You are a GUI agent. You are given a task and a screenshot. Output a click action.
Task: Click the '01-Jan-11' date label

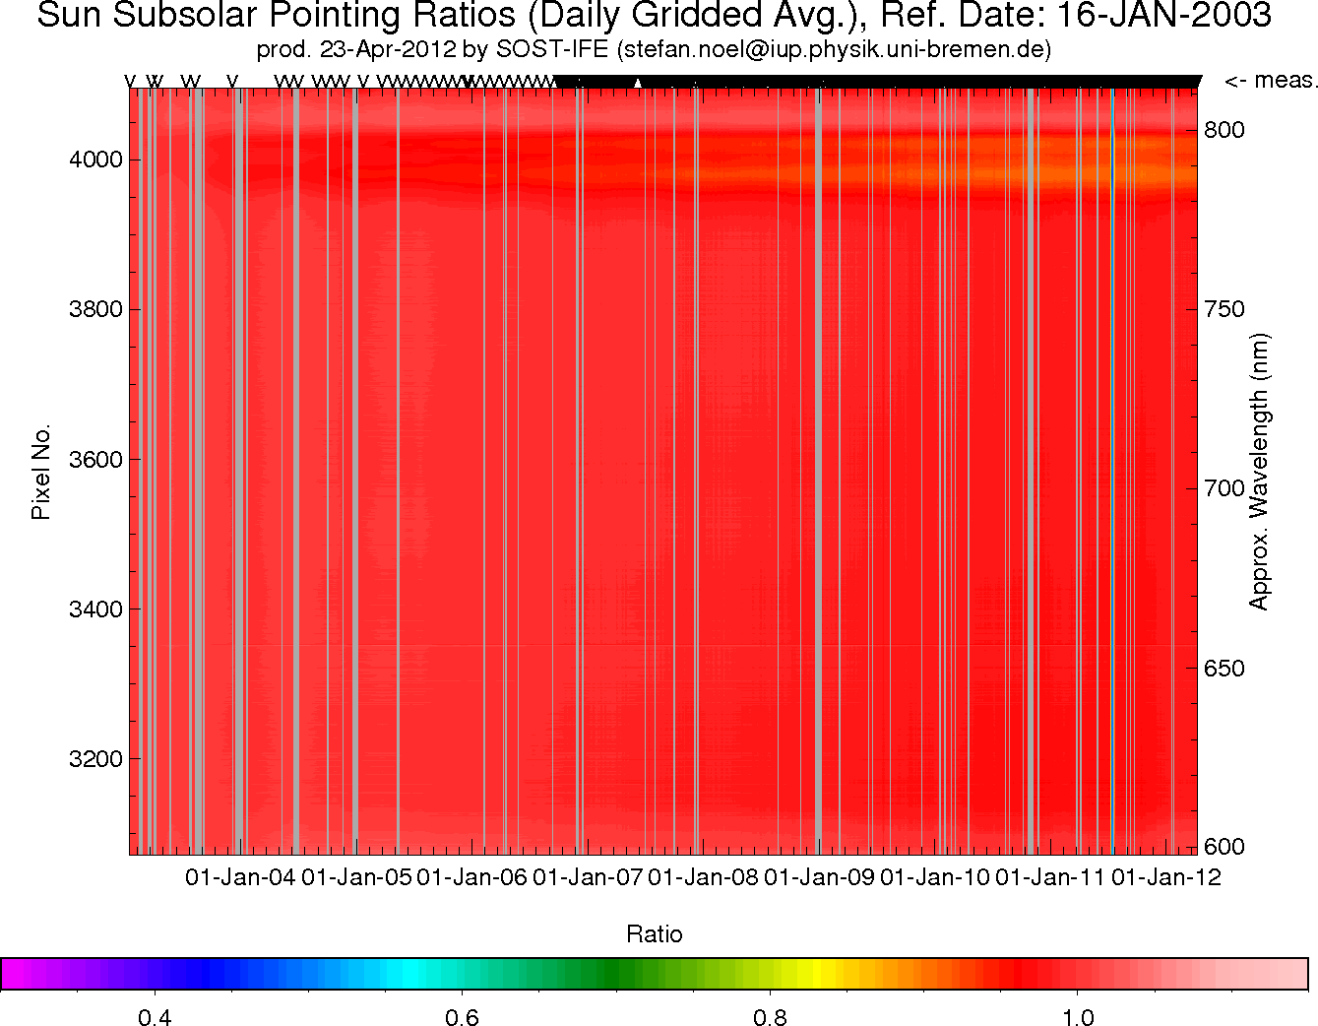tap(1050, 877)
